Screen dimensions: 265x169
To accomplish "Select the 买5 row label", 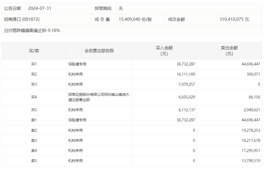I will pyautogui.click(x=34, y=110).
